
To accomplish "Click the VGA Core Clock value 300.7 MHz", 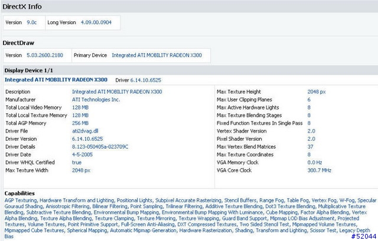I will click(x=319, y=170).
